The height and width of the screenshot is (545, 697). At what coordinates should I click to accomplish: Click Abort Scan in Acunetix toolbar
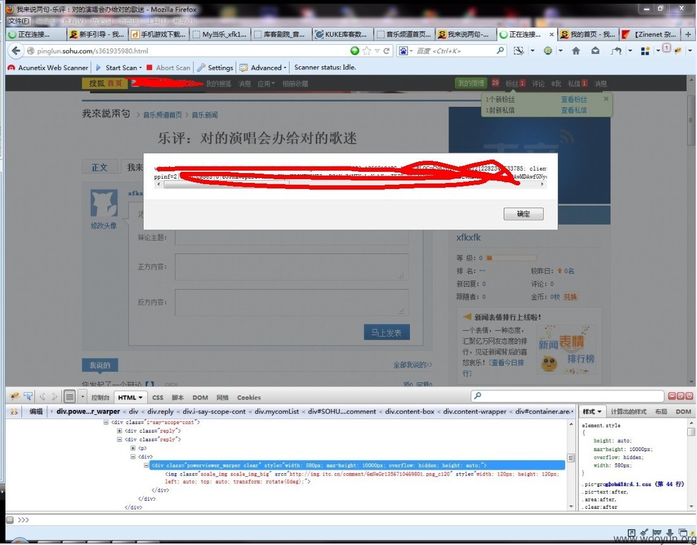coord(169,68)
